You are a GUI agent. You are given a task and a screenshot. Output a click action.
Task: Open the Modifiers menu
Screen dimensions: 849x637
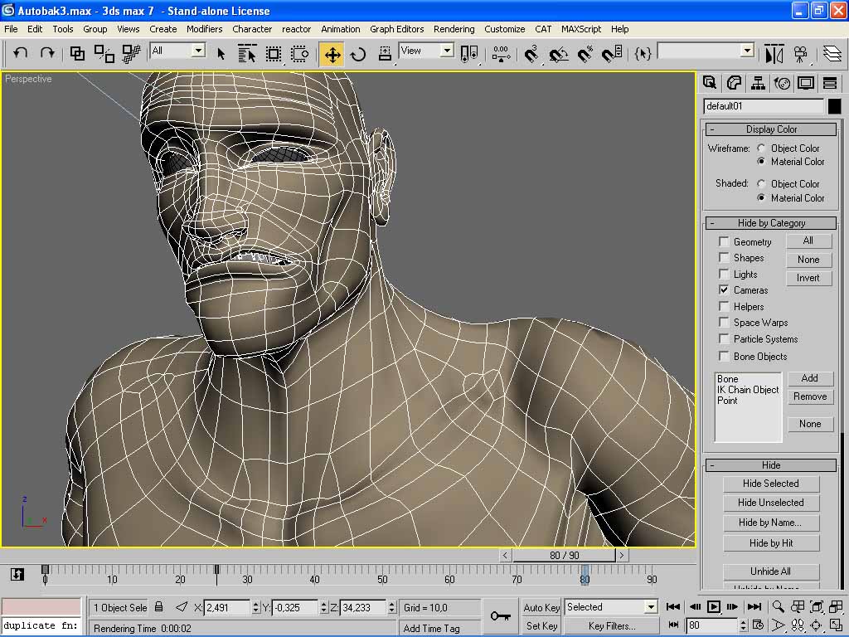click(204, 29)
